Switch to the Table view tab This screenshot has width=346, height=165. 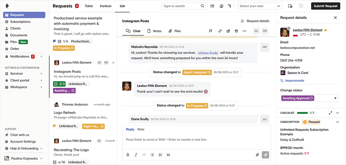coord(89,6)
